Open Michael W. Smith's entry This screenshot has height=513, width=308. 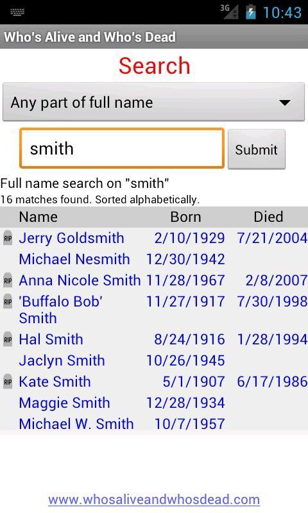pos(76,424)
